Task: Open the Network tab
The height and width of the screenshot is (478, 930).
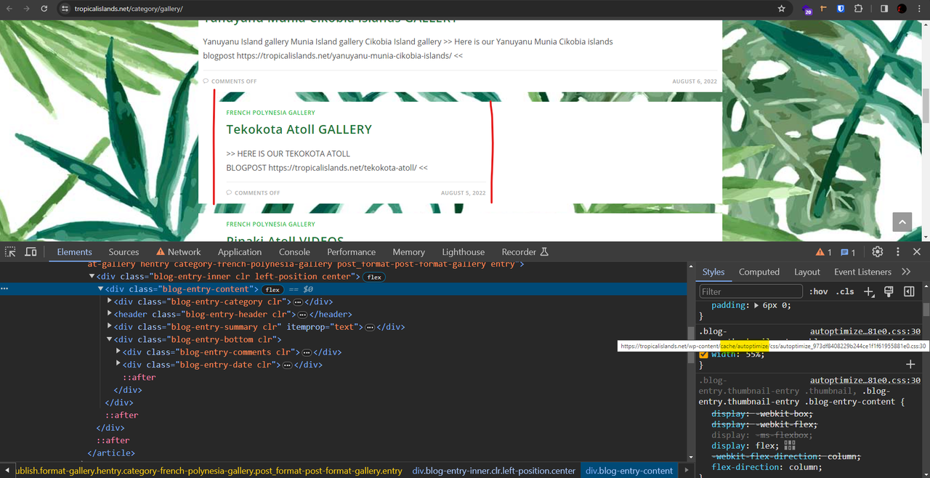Action: (179, 252)
